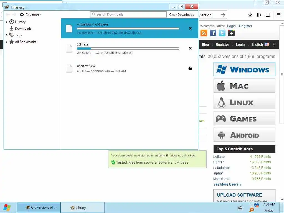The image size is (284, 213).
Task: Click the RSS feed icon
Action: coord(204,33)
